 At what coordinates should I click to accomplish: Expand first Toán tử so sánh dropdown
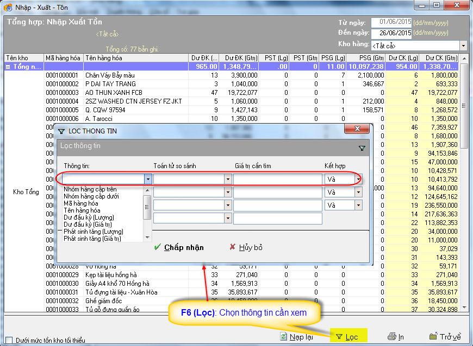[x=227, y=179]
